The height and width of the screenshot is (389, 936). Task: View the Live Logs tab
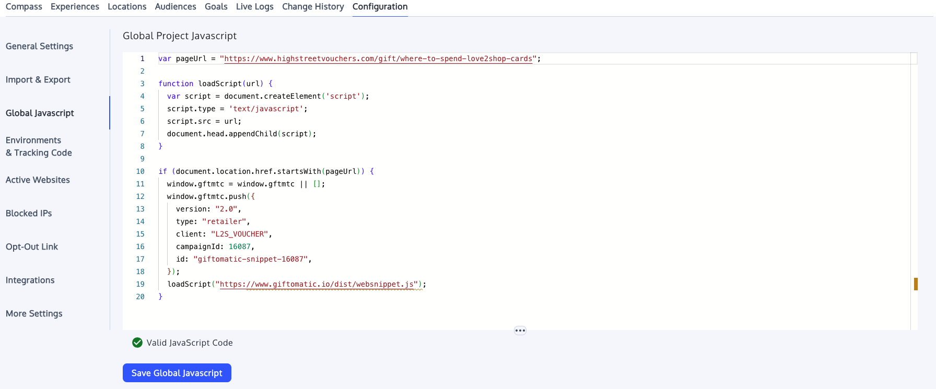tap(254, 7)
